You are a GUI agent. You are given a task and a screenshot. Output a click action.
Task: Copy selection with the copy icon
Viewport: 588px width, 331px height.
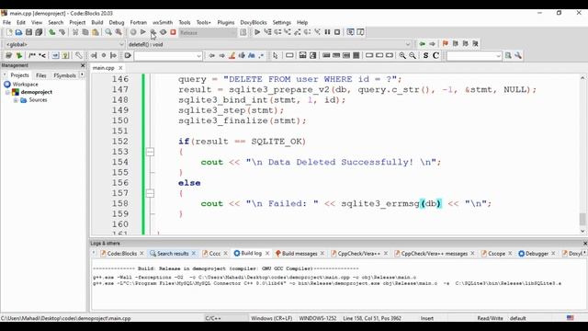coord(85,32)
